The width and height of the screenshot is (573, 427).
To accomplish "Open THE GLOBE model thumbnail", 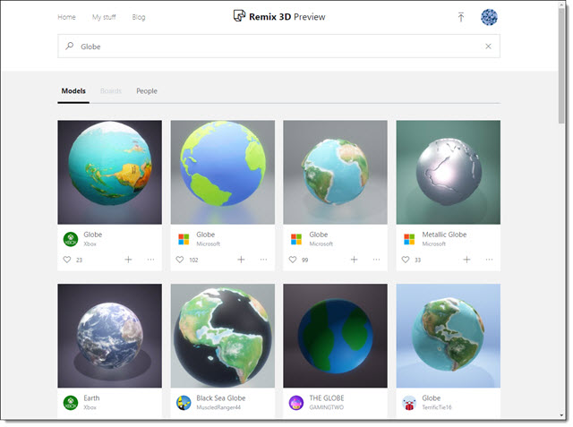I will [335, 336].
